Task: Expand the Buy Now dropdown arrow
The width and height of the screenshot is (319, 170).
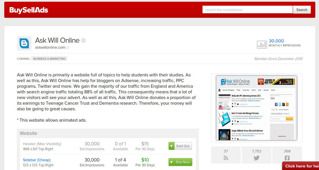Action: (171, 162)
